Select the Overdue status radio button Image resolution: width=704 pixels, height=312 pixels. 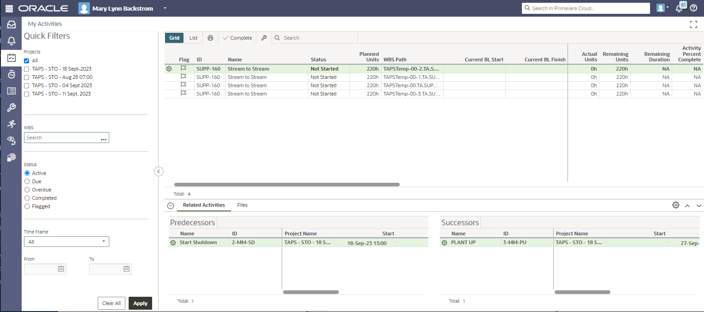coord(27,190)
